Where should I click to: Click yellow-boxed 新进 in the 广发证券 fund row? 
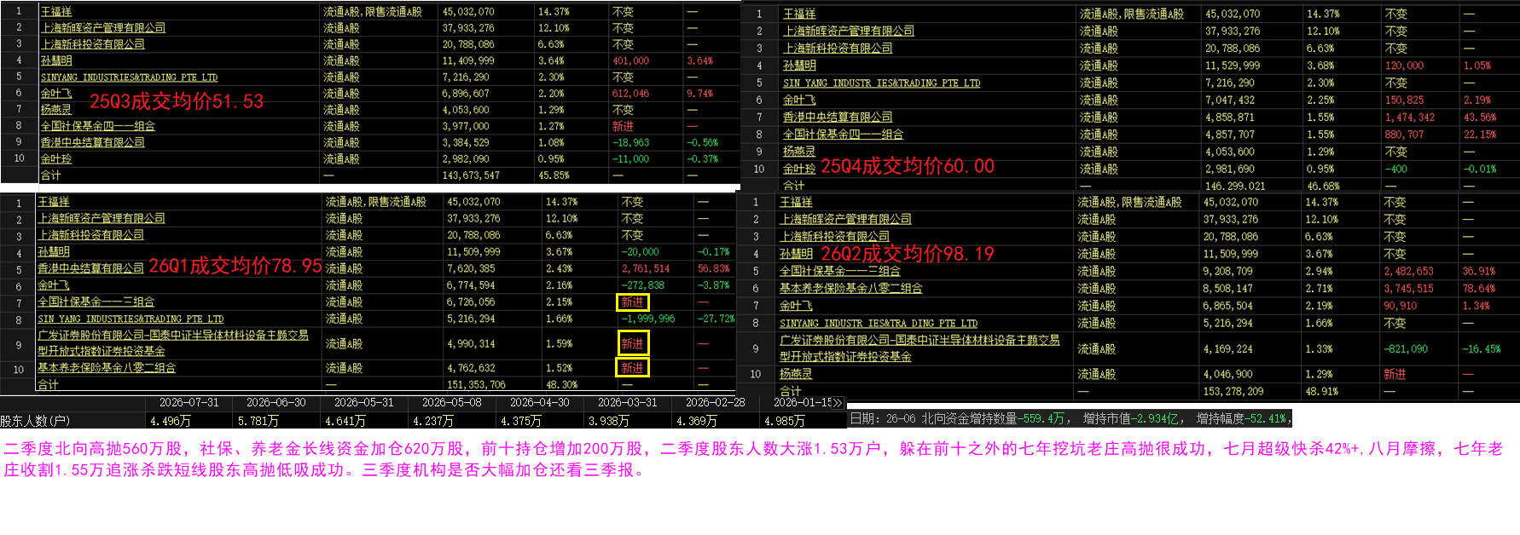pos(633,343)
